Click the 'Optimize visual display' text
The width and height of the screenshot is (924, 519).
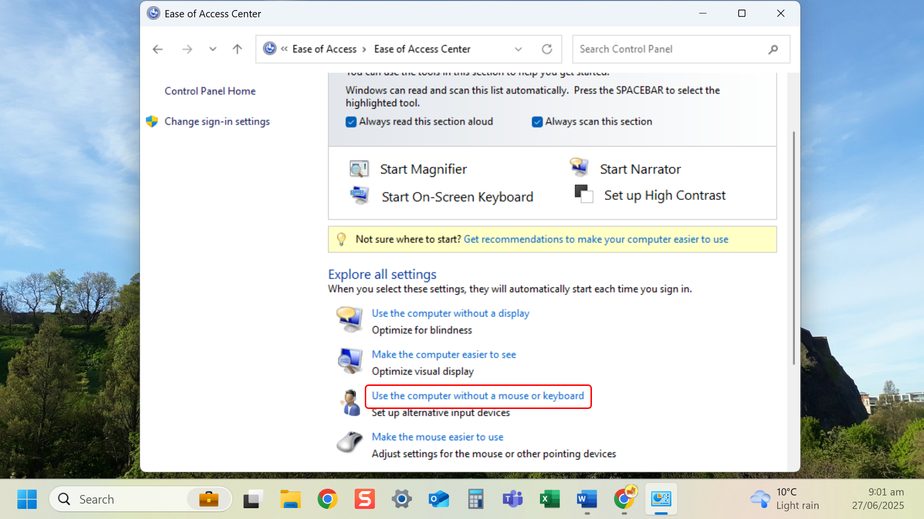423,371
